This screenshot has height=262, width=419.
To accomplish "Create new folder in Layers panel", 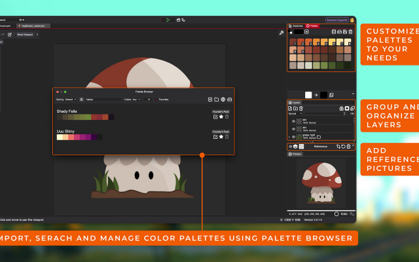I will click(x=295, y=108).
